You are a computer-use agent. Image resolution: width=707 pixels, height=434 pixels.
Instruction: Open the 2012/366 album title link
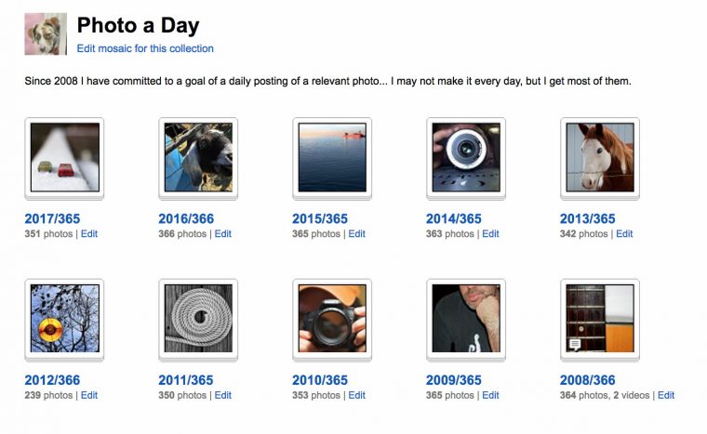tap(52, 380)
